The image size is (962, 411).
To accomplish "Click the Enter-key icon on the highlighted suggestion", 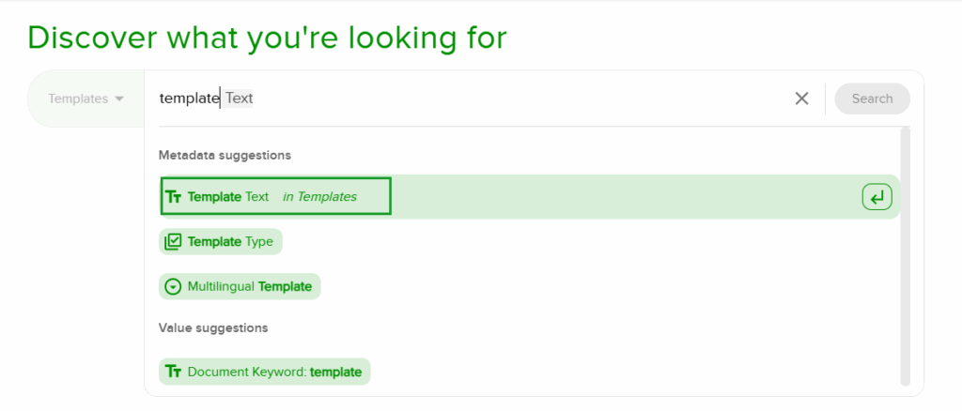I will [x=877, y=197].
